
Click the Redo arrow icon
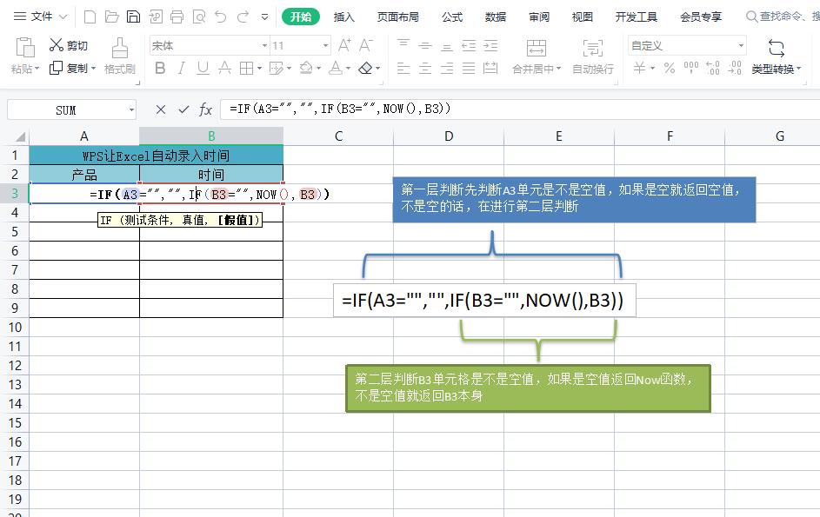[x=243, y=17]
